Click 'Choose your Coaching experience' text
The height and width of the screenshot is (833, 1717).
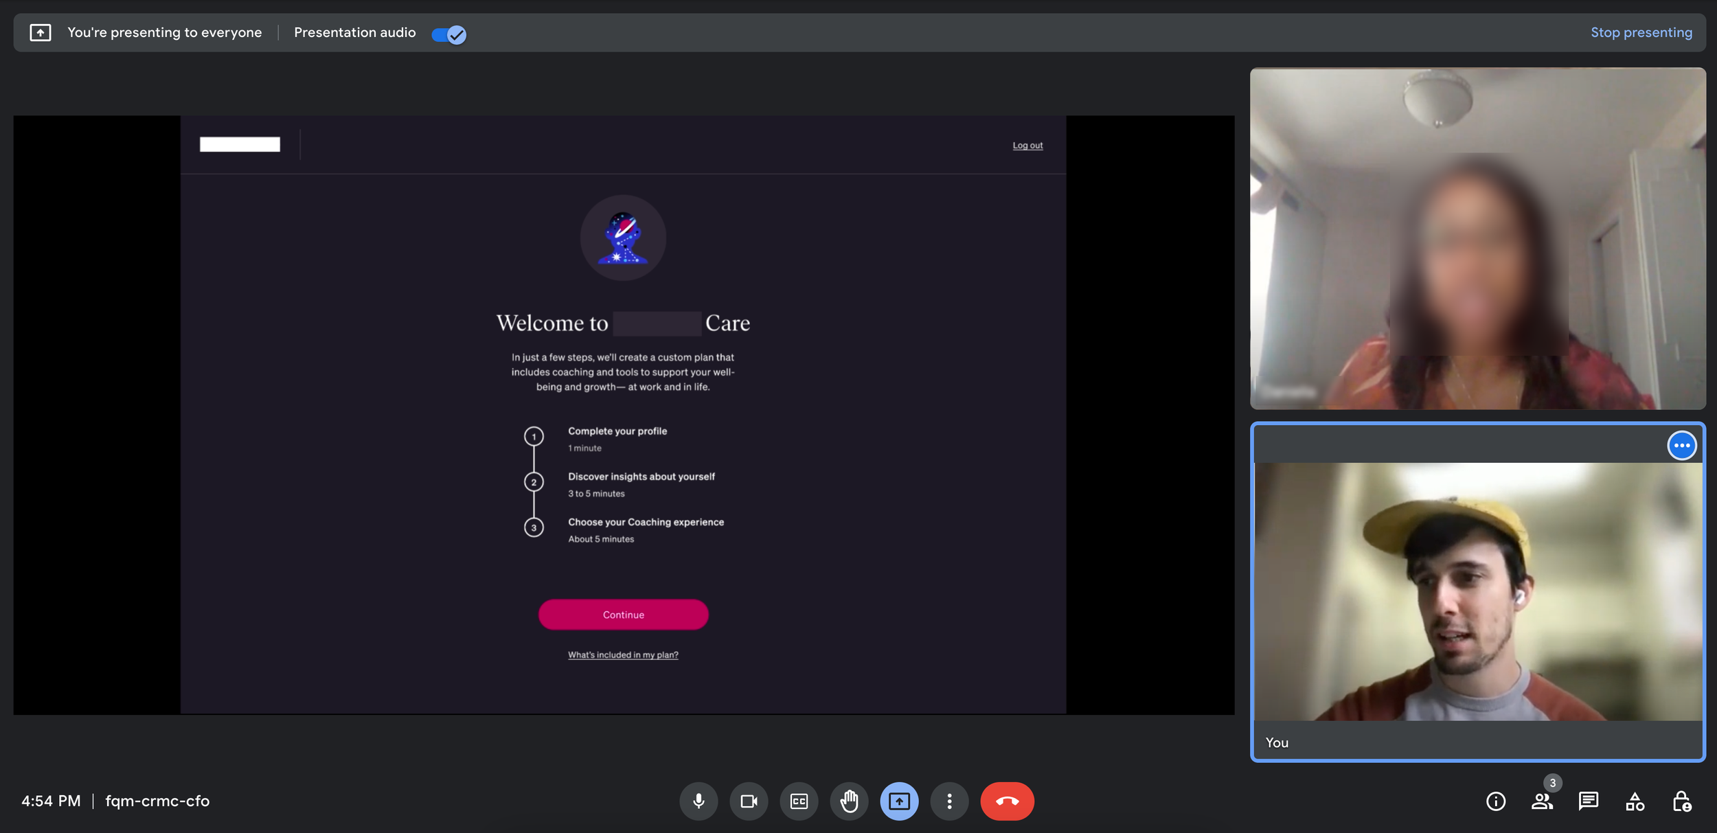pos(646,522)
